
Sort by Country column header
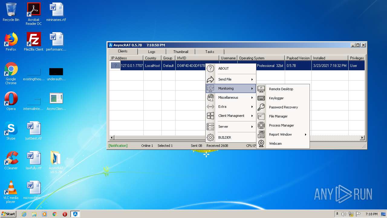tap(152, 58)
